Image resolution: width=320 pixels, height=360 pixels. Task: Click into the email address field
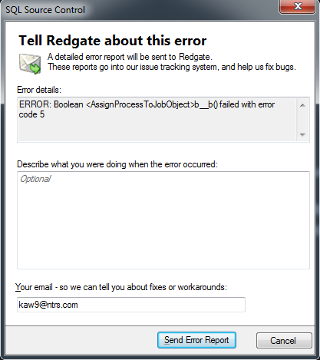click(131, 305)
